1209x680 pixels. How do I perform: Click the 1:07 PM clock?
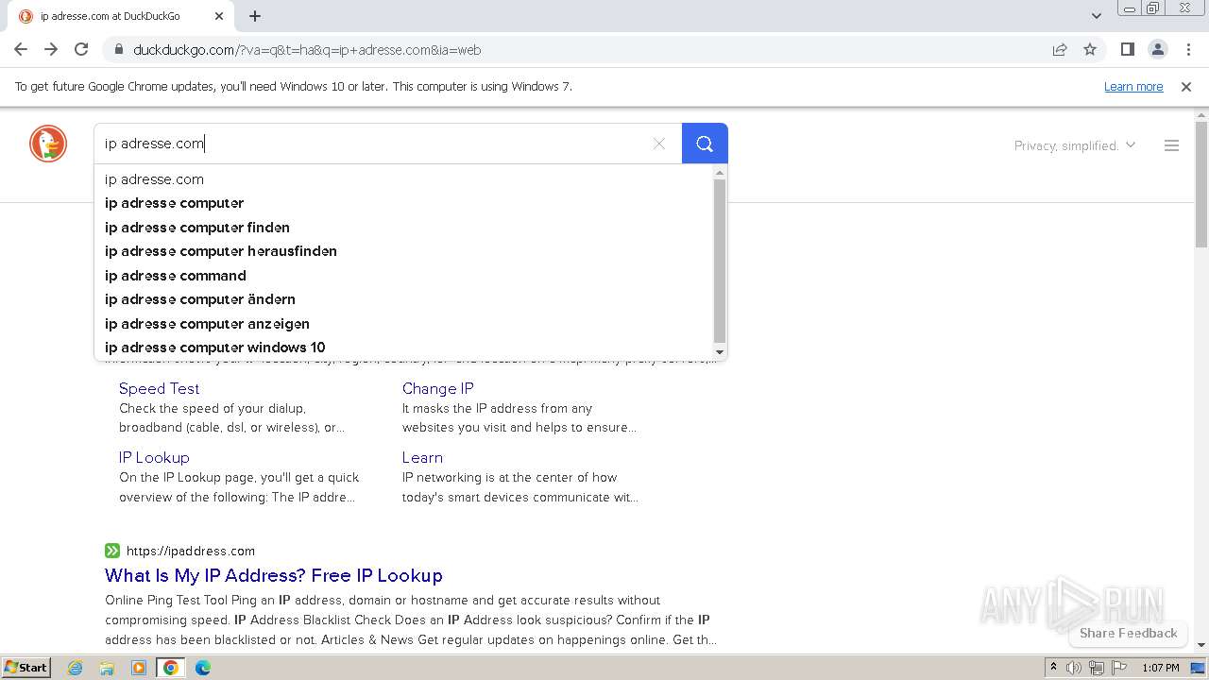(x=1161, y=668)
